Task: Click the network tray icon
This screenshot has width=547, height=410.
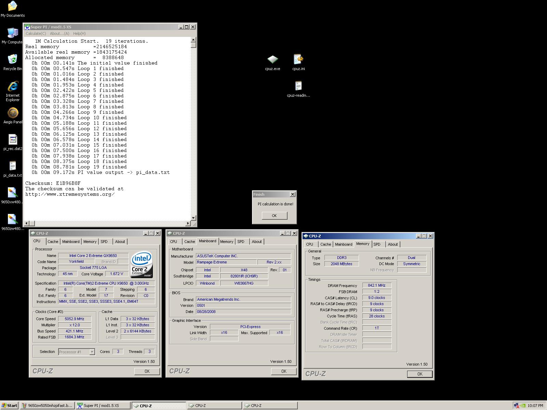Action: pyautogui.click(x=516, y=406)
